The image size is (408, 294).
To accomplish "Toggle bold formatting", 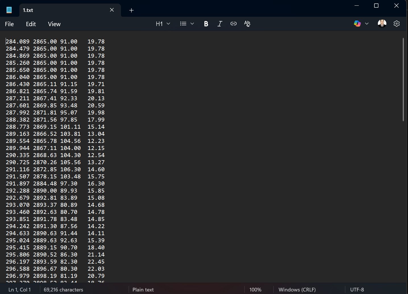I will pos(206,24).
